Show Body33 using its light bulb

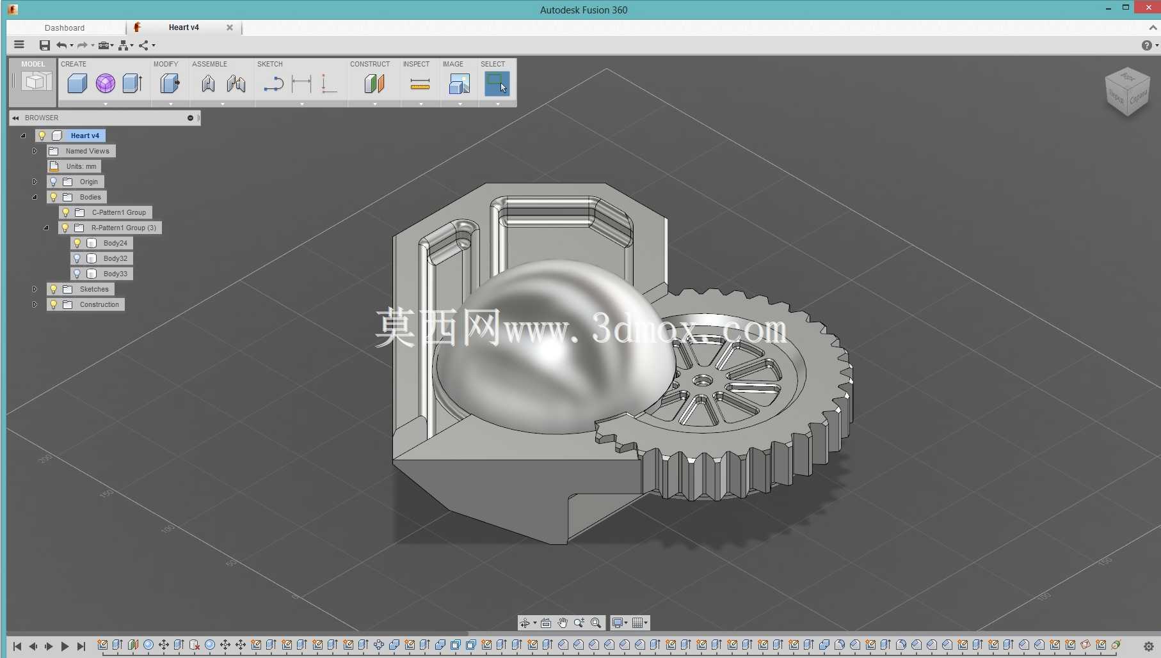click(x=77, y=274)
